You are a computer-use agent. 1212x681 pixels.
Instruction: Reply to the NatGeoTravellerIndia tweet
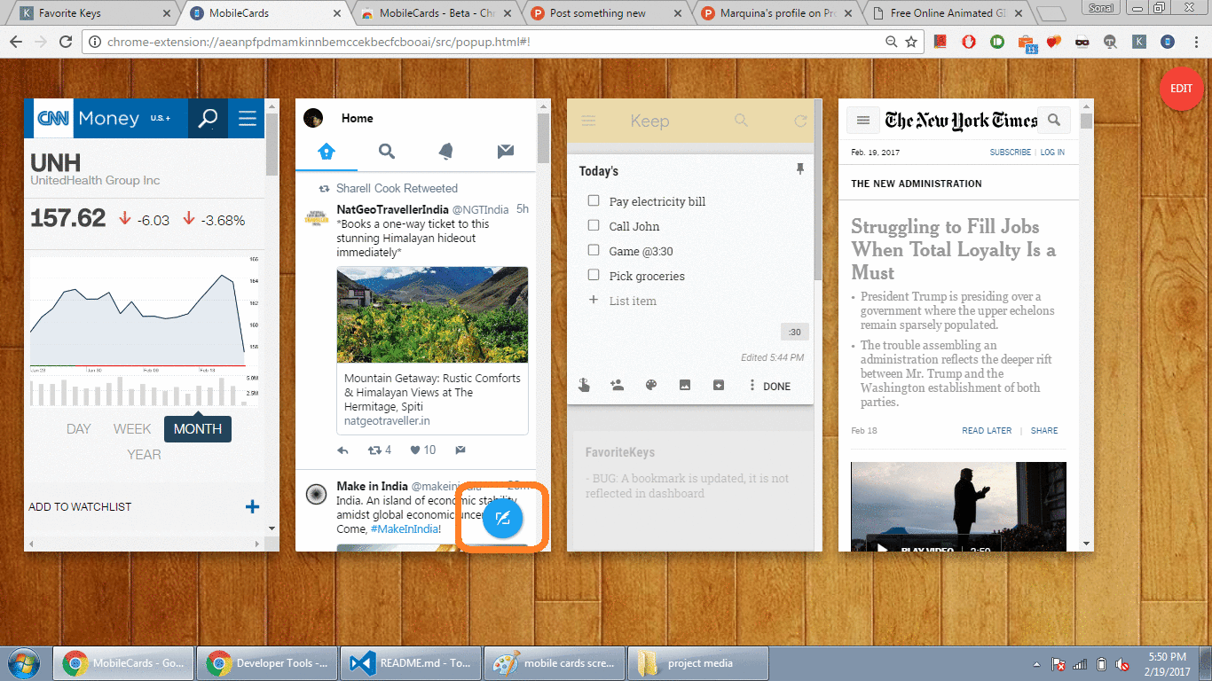(343, 450)
